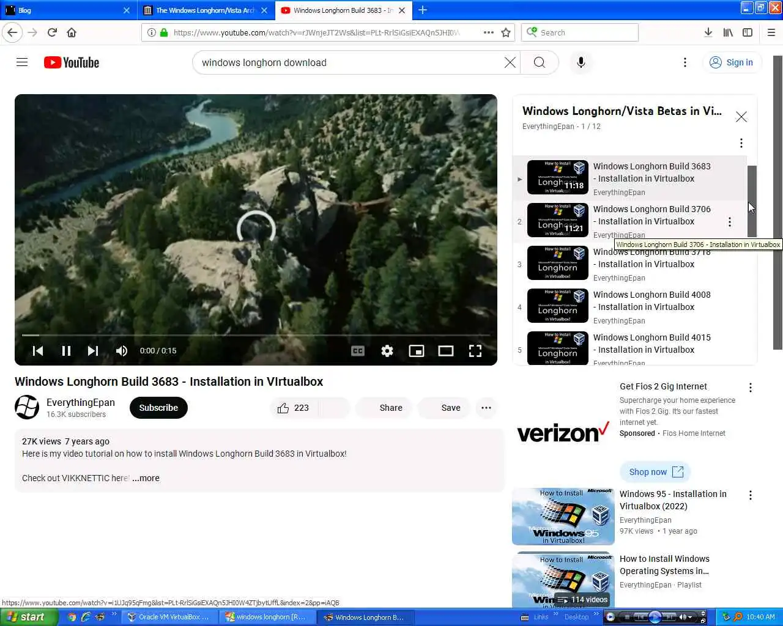Close the Windows Longhorn Build 3683 tab
The width and height of the screenshot is (783, 626).
(x=402, y=10)
